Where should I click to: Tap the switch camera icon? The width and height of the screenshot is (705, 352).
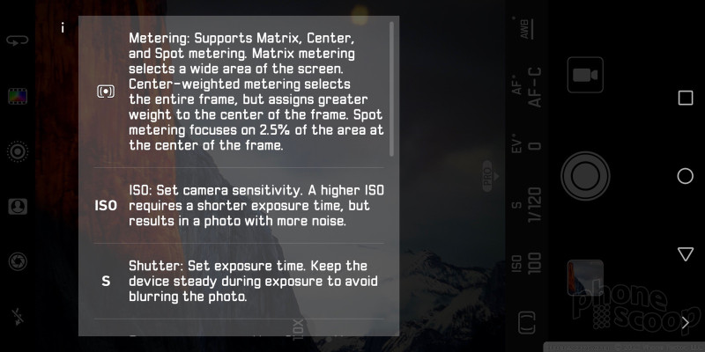tap(18, 40)
